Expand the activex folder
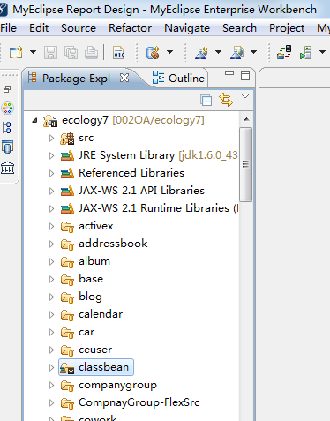The height and width of the screenshot is (421, 330). [x=51, y=226]
